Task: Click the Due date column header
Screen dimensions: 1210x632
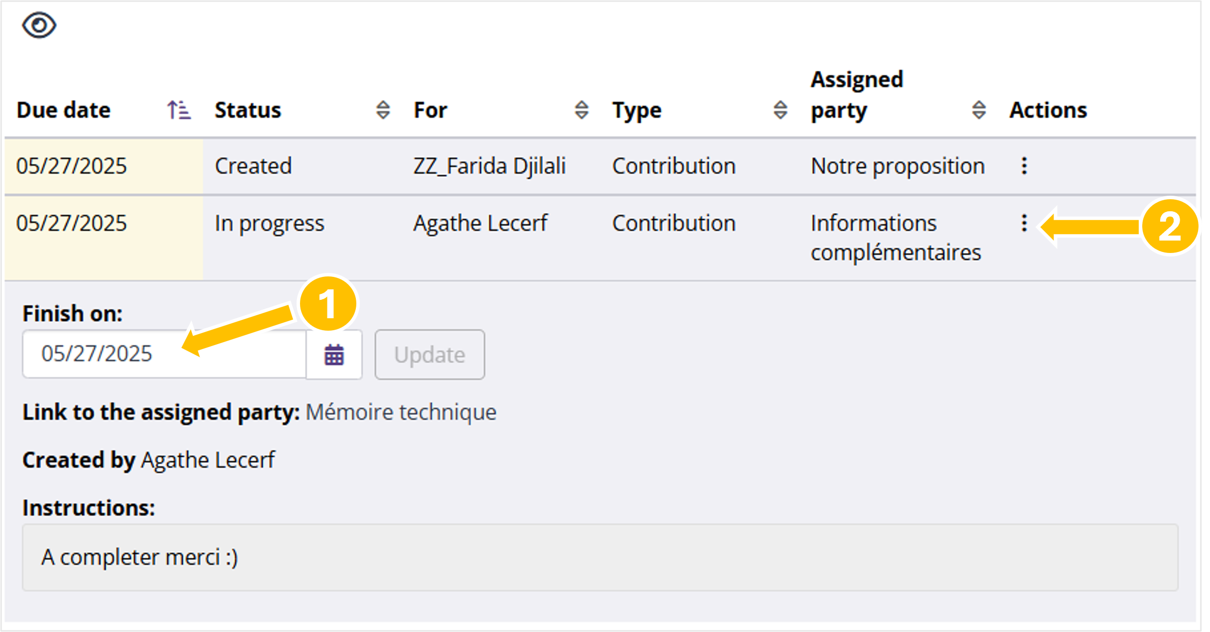Action: tap(63, 110)
